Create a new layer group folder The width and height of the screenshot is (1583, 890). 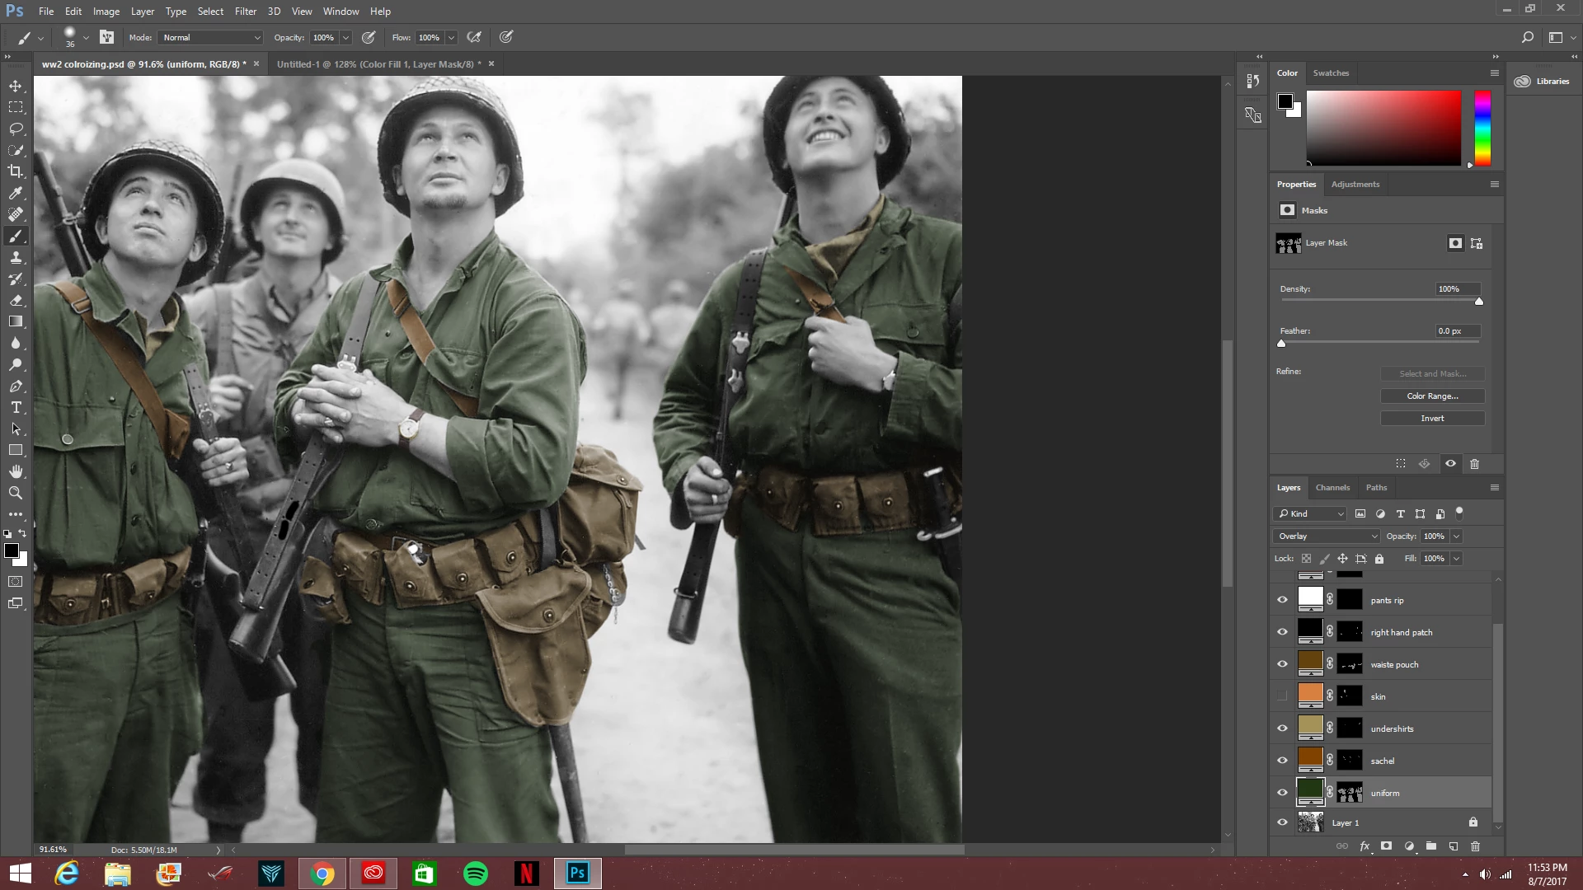1431,846
